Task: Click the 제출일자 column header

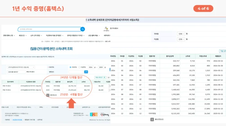Action: [x=218, y=56]
